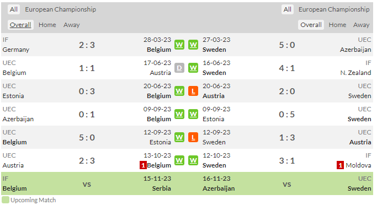The height and width of the screenshot is (216, 377).
Task: Click the red card badge beside Belgium
Action: pyautogui.click(x=143, y=165)
